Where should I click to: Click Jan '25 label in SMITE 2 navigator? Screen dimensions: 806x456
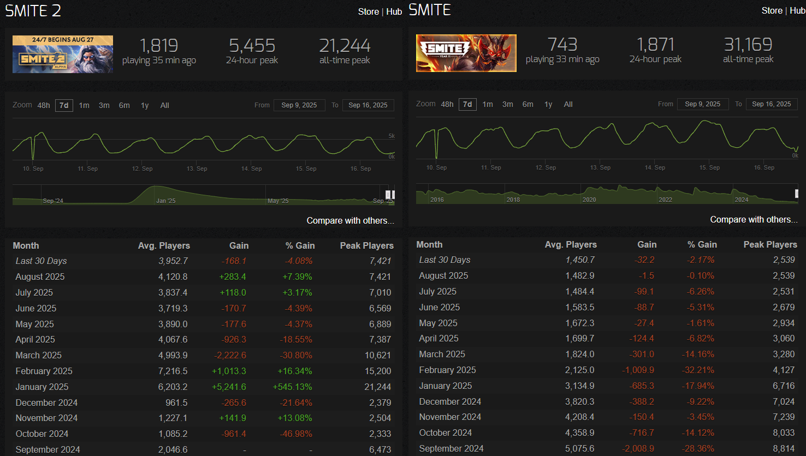pos(166,201)
